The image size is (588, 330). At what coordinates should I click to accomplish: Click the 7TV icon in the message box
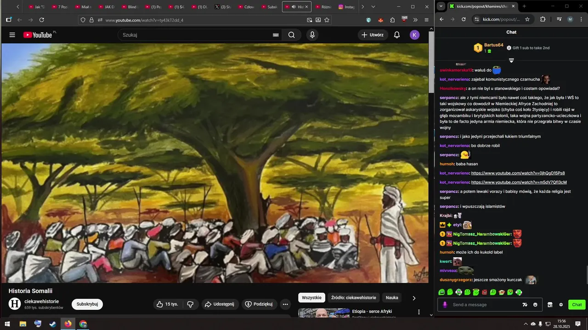[x=525, y=305]
